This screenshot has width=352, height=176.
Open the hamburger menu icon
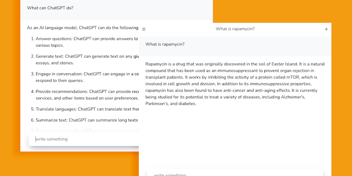(144, 29)
